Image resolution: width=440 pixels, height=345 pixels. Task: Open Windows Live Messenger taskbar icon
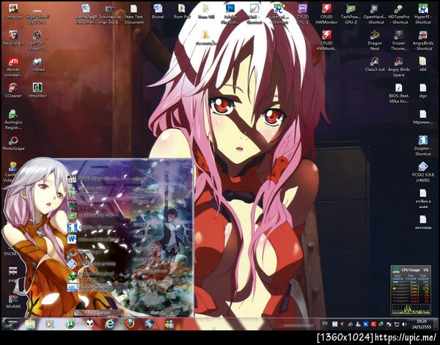[169, 324]
